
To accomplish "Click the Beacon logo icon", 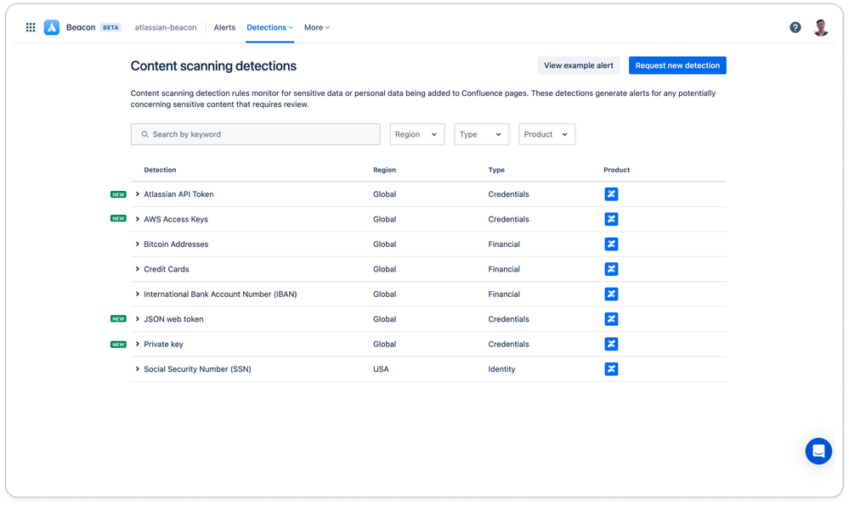I will coord(52,27).
